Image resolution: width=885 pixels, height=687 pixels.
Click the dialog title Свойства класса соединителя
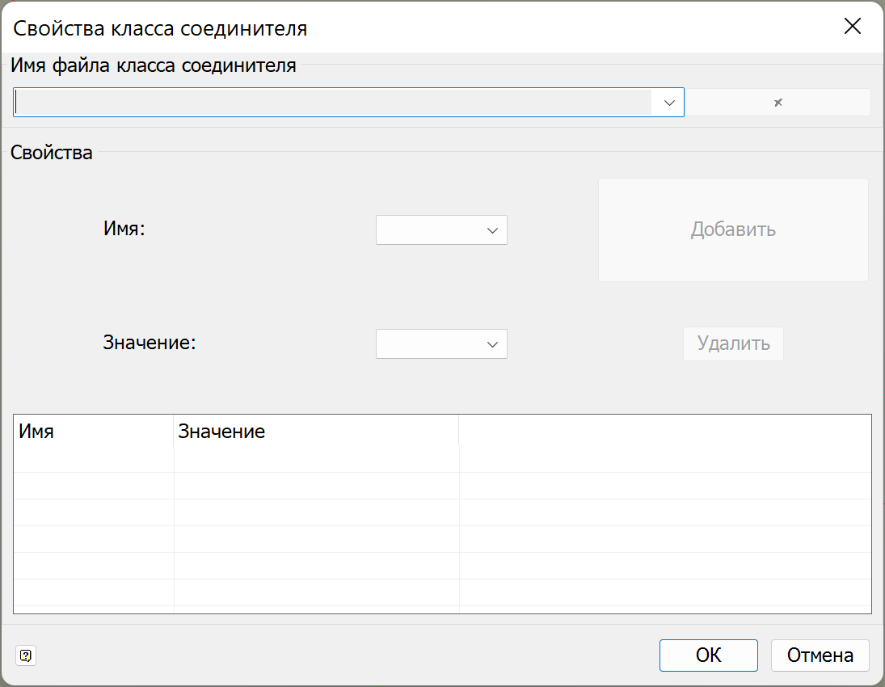(160, 27)
